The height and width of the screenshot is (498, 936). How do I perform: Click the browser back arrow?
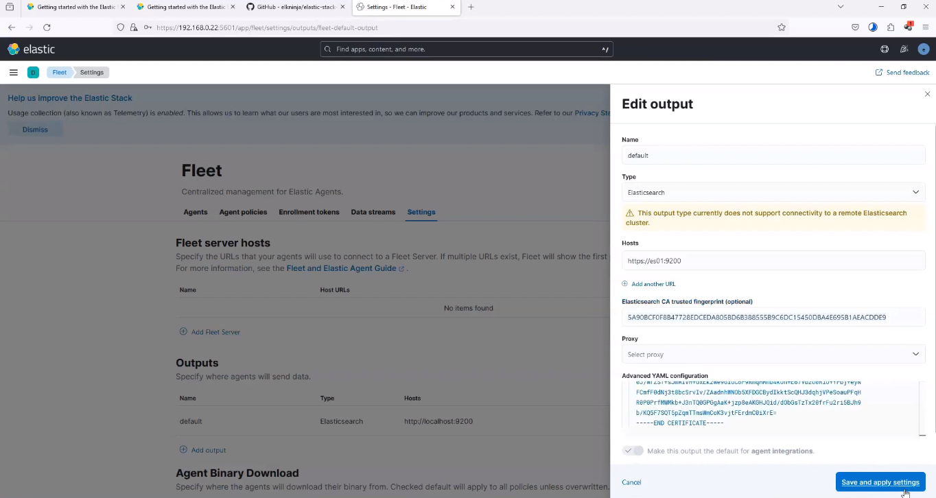pos(12,27)
